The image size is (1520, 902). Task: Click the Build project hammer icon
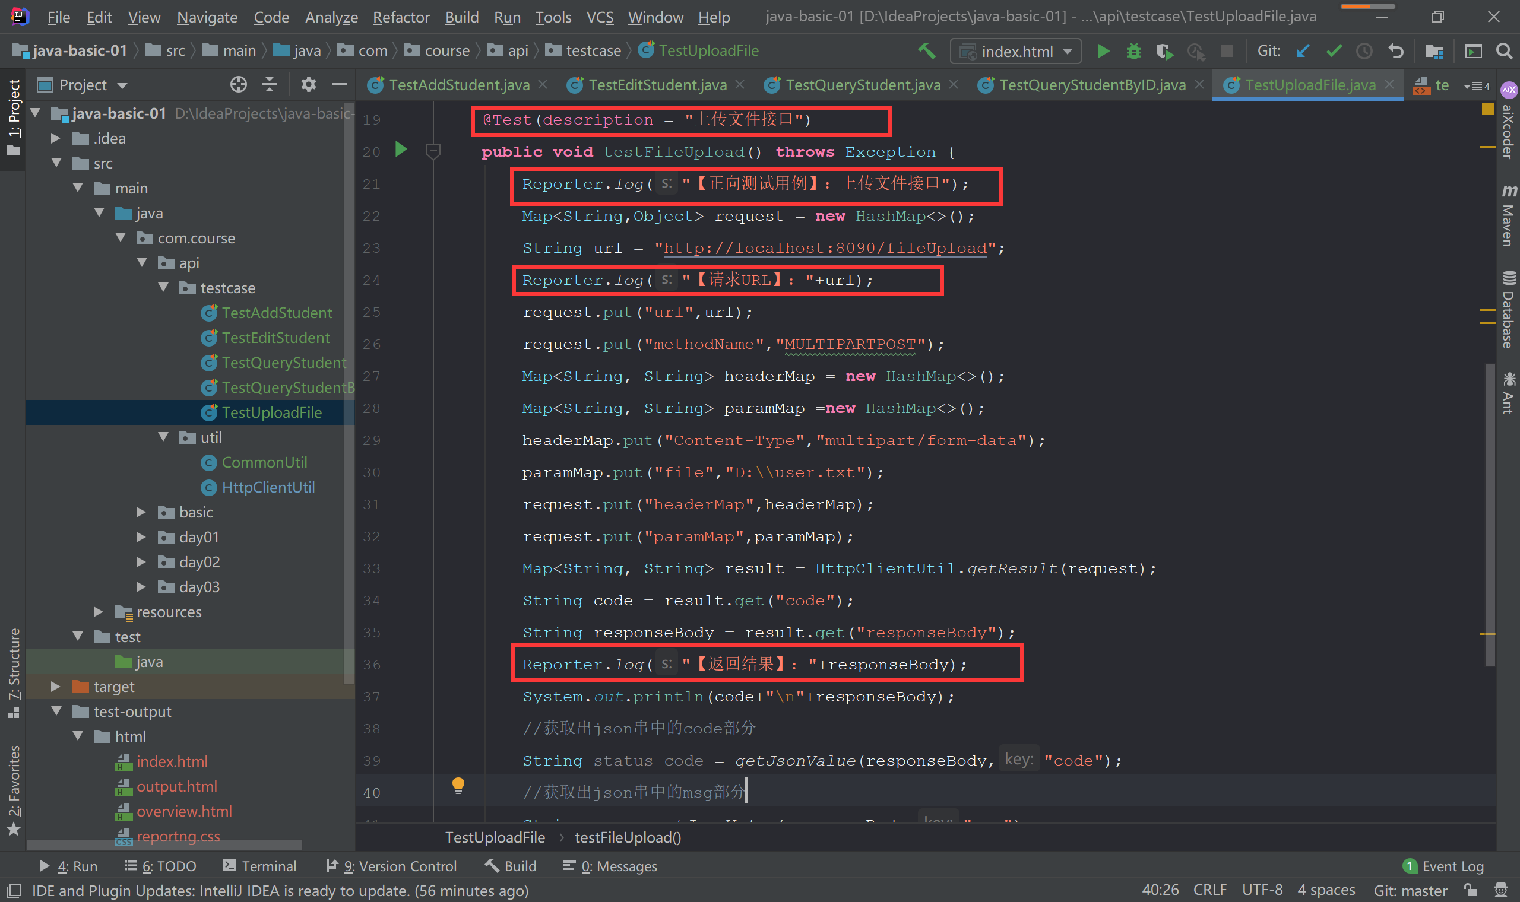[927, 51]
